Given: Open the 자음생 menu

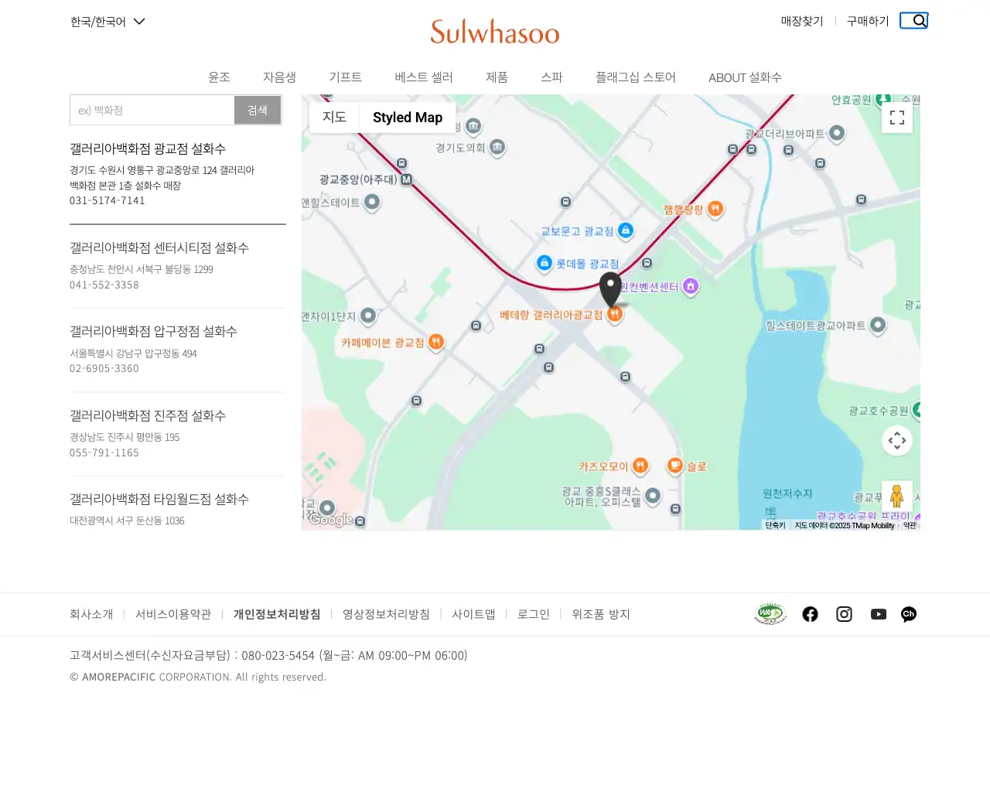Looking at the screenshot, I should pos(279,77).
